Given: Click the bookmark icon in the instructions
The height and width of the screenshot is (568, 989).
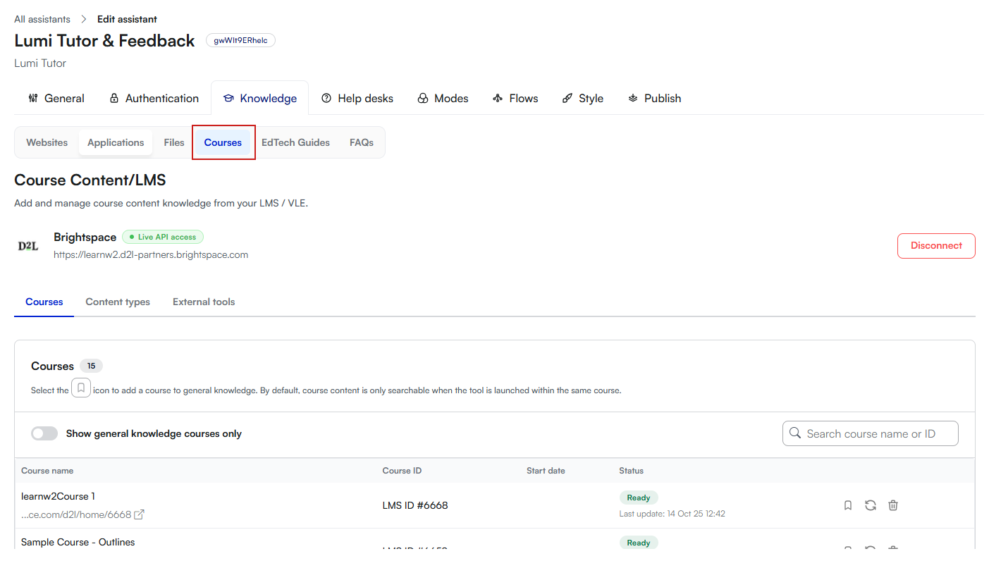Looking at the screenshot, I should pyautogui.click(x=81, y=388).
